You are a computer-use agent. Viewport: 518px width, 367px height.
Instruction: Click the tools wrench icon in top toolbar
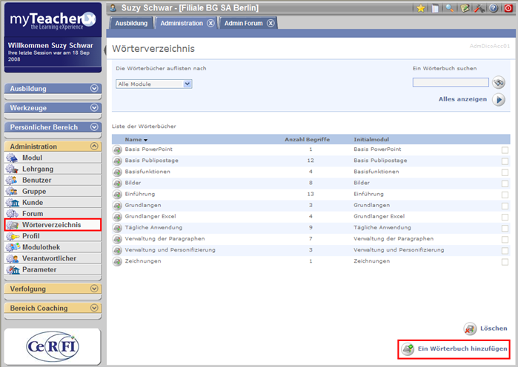tap(479, 8)
